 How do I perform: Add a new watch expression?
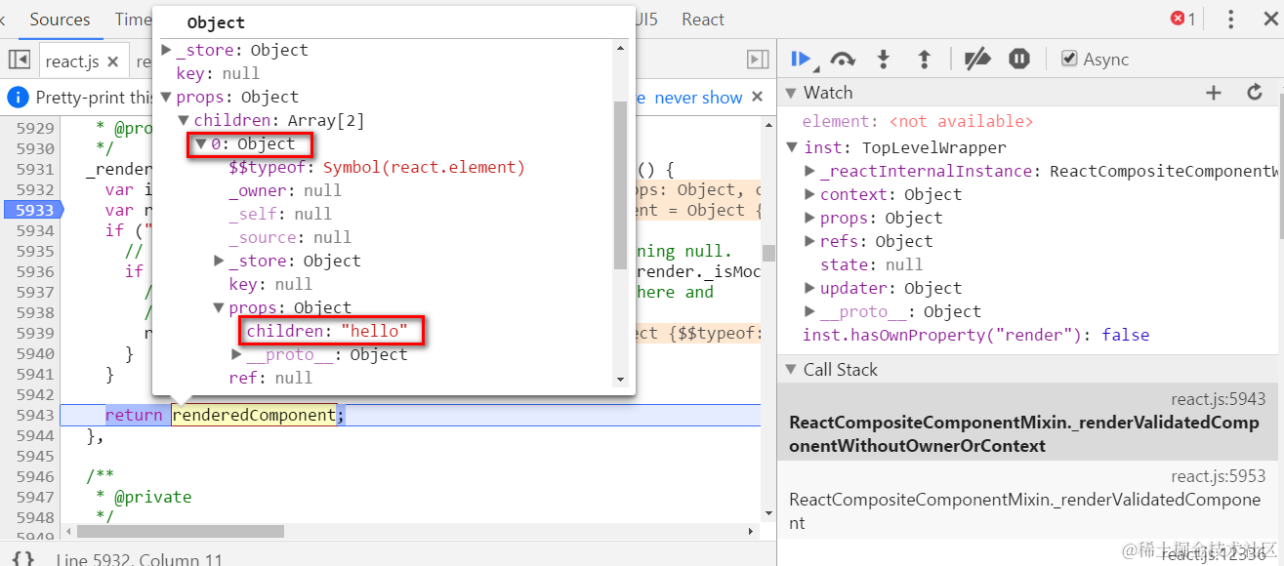[x=1214, y=93]
